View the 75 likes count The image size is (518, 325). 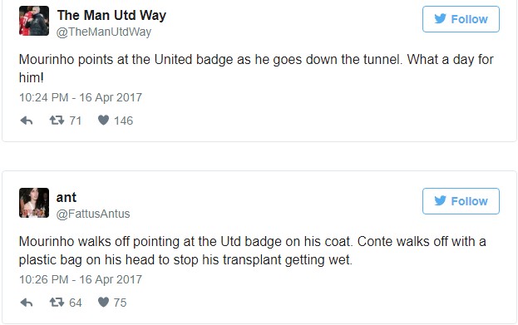pos(120,303)
